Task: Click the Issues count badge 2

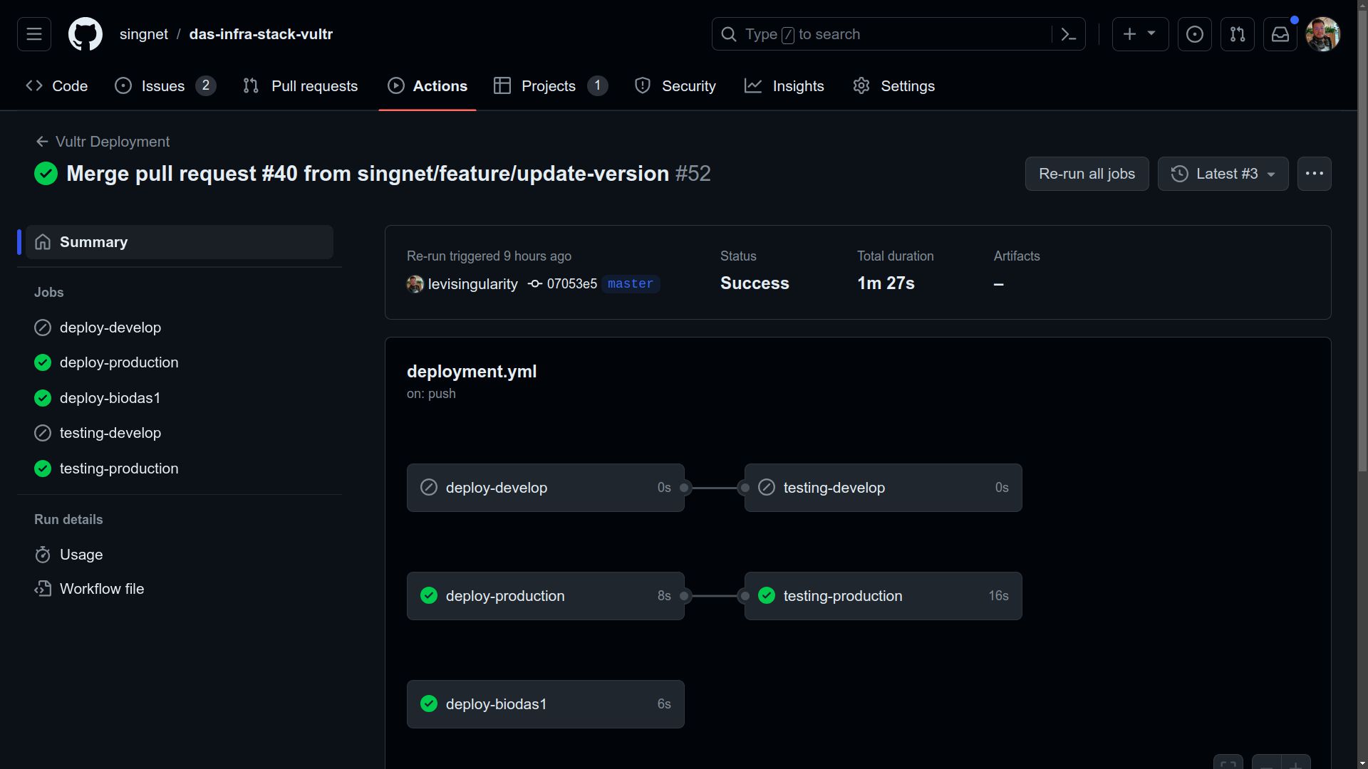Action: [x=206, y=86]
